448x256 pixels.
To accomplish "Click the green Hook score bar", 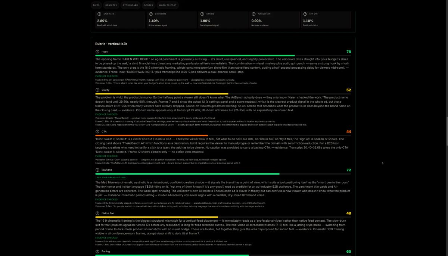I will point(195,56).
